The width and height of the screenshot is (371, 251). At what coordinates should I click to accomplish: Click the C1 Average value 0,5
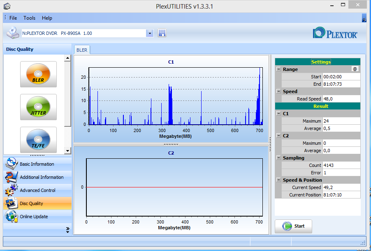point(341,128)
